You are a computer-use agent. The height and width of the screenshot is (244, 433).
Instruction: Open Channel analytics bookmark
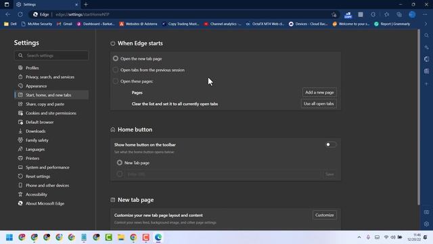(223, 24)
